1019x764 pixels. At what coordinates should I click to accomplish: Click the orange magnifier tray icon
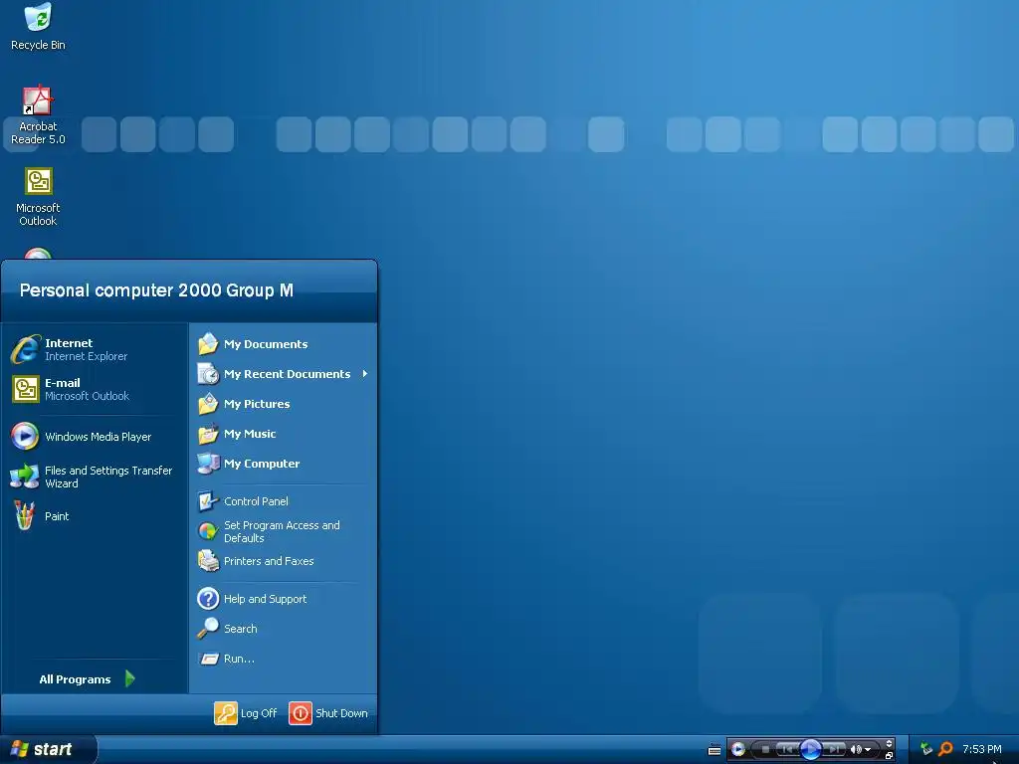coord(945,749)
